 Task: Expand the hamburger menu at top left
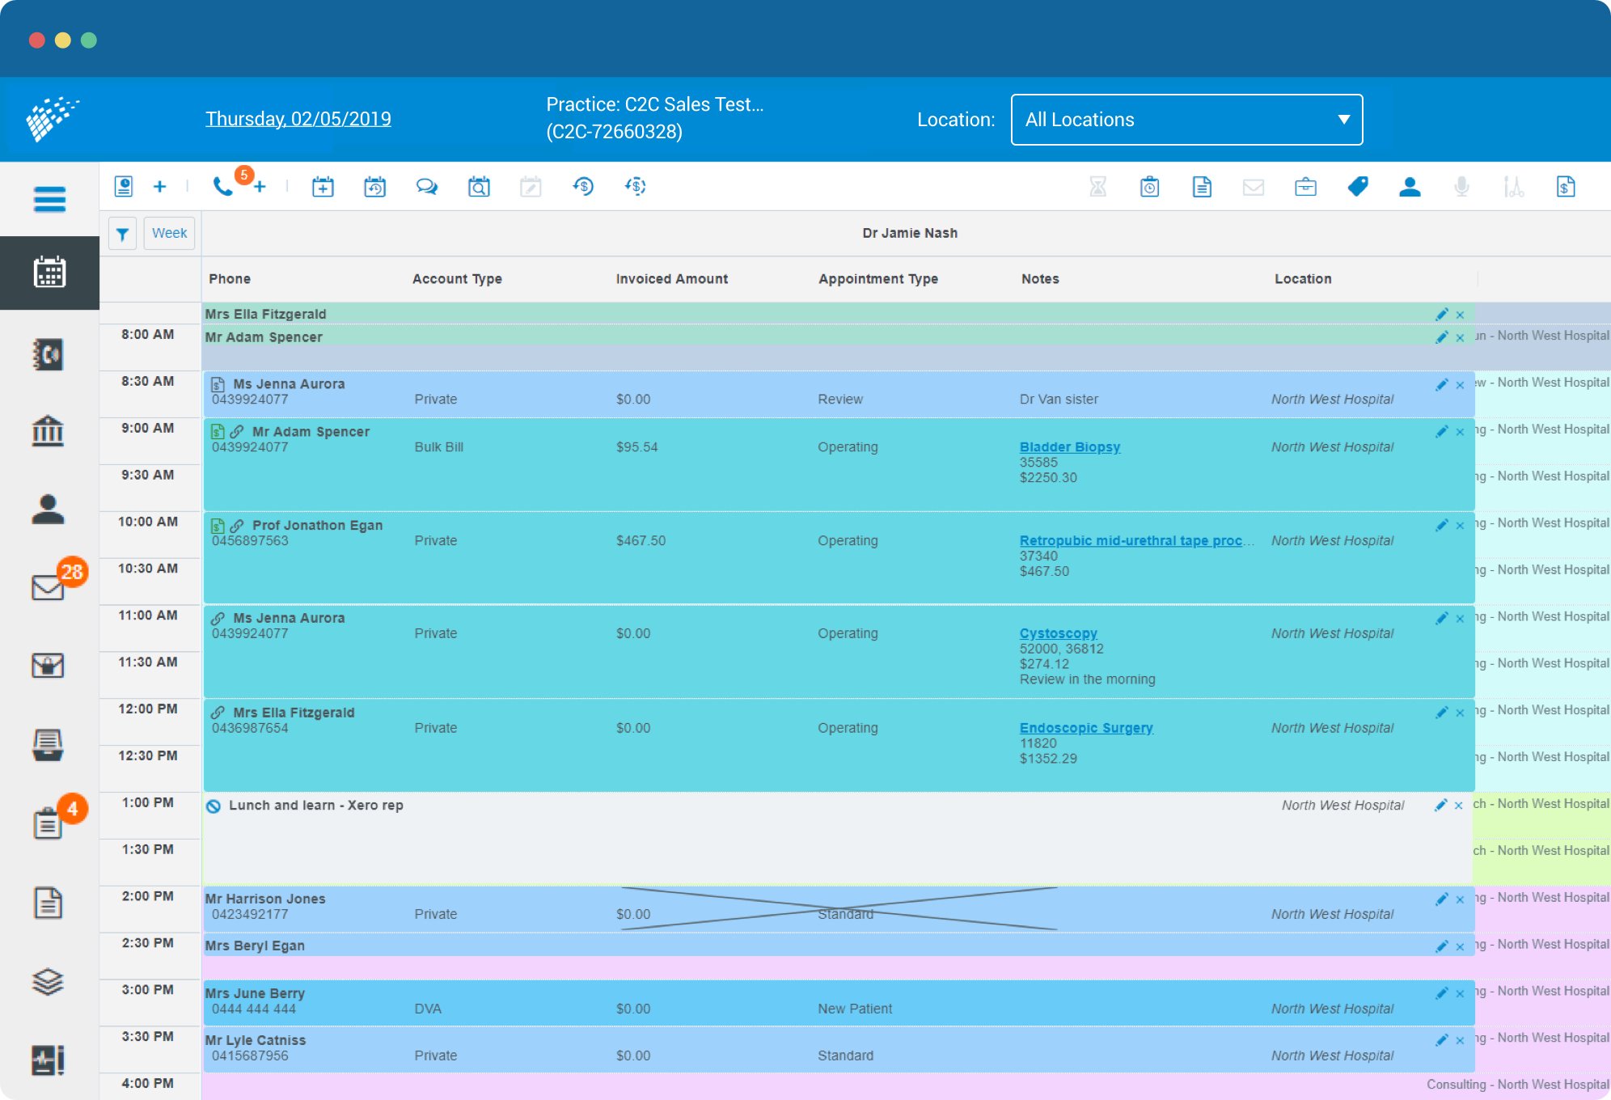pos(50,198)
